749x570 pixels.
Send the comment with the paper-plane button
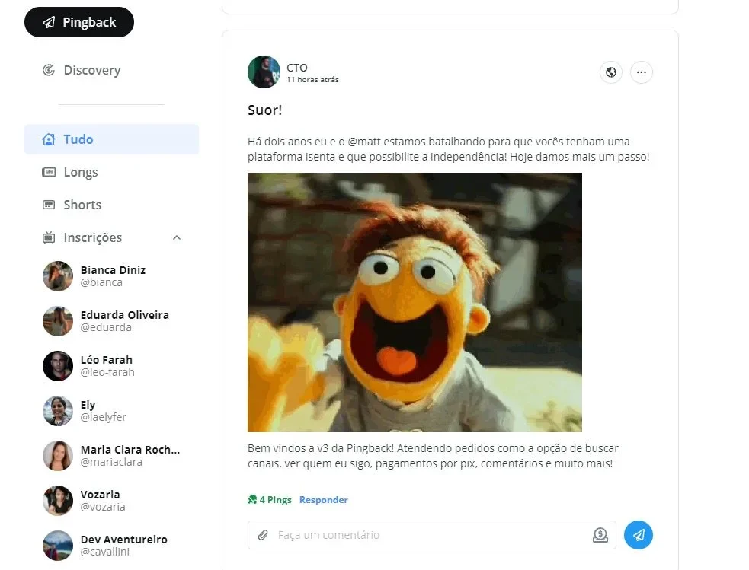(639, 535)
